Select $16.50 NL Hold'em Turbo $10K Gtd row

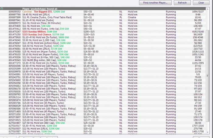[103, 46]
